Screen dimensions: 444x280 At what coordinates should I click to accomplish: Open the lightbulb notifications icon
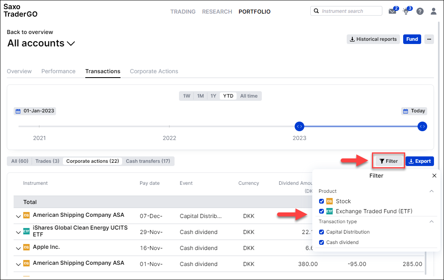click(x=406, y=11)
